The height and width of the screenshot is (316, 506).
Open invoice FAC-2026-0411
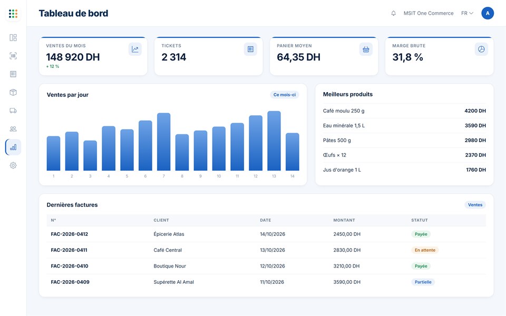[69, 250]
